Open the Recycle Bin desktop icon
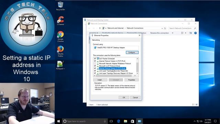 click(60, 6)
